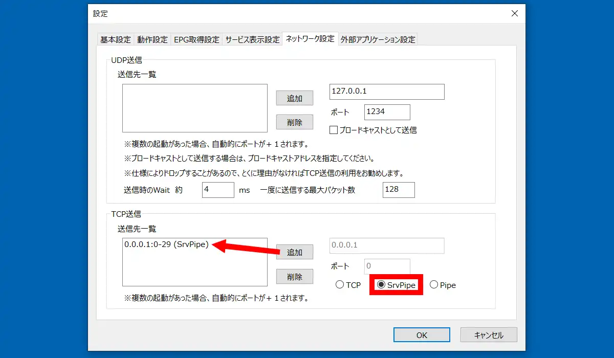614x358 pixels.
Task: Switch to the 外部アプリケーション設定 tab
Action: 378,39
